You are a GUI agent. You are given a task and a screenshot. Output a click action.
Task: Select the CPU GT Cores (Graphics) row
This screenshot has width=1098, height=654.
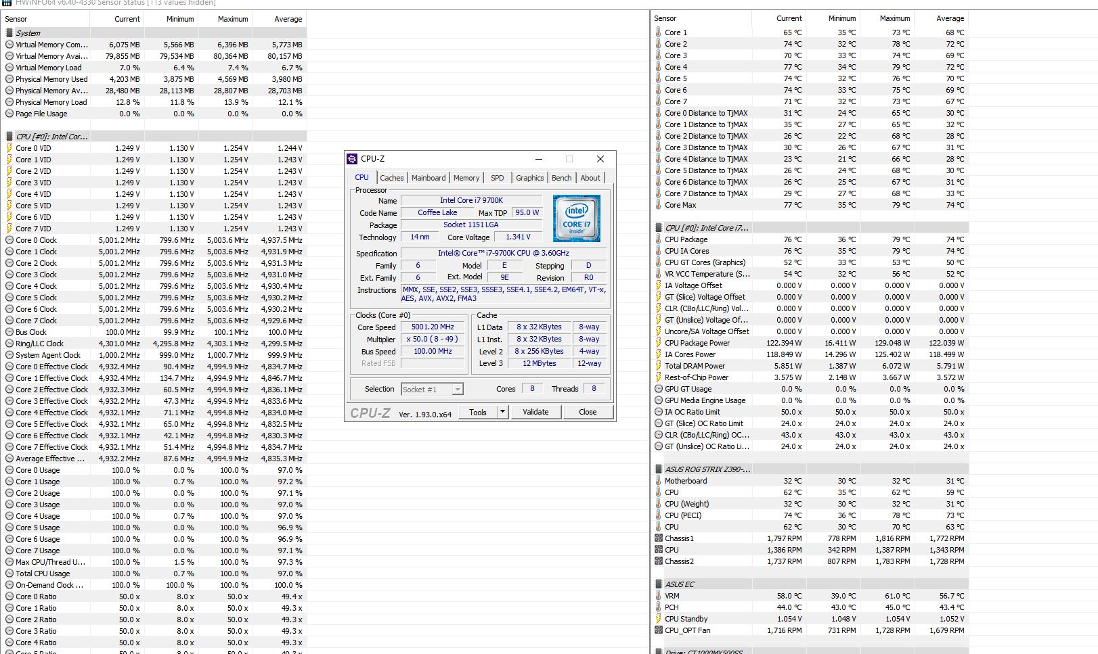coord(810,262)
